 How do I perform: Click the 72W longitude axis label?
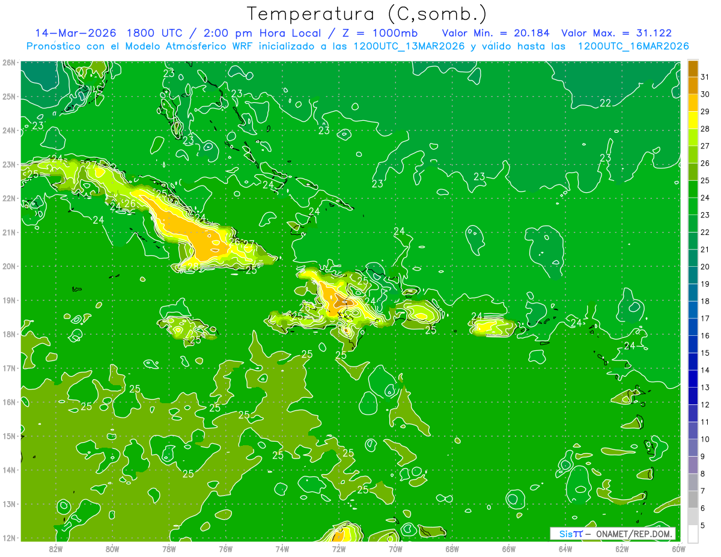click(339, 549)
